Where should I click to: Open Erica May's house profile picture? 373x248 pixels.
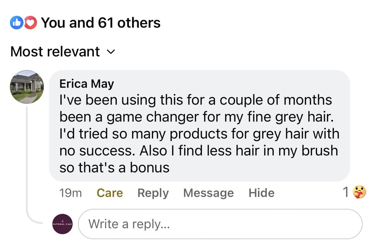[27, 87]
